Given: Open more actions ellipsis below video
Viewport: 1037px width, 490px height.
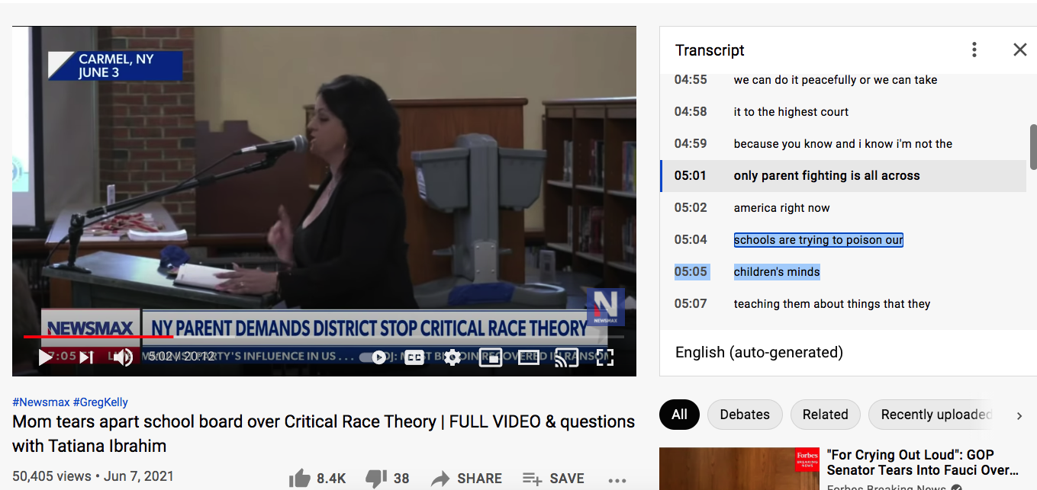Looking at the screenshot, I should point(617,480).
